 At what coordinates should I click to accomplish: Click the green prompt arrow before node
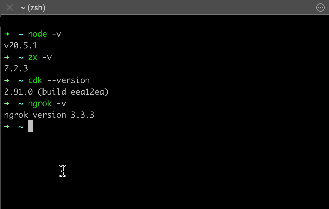click(7, 34)
